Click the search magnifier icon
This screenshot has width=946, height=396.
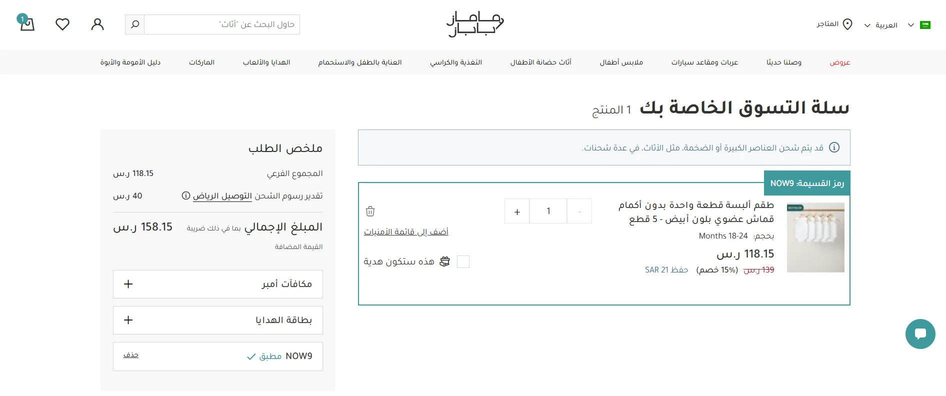click(135, 24)
